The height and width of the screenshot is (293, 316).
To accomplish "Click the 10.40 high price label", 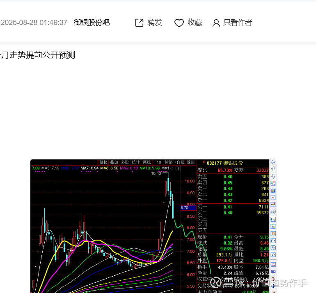I will 156,173.
